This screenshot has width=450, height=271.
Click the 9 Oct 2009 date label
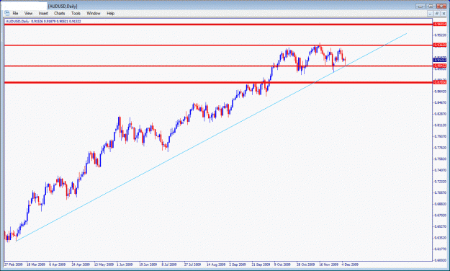tap(282, 265)
